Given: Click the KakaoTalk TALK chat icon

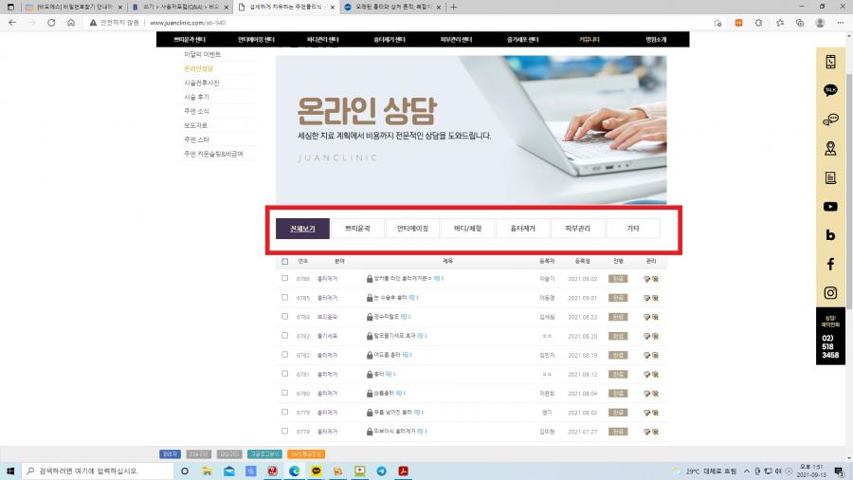Looking at the screenshot, I should (830, 90).
